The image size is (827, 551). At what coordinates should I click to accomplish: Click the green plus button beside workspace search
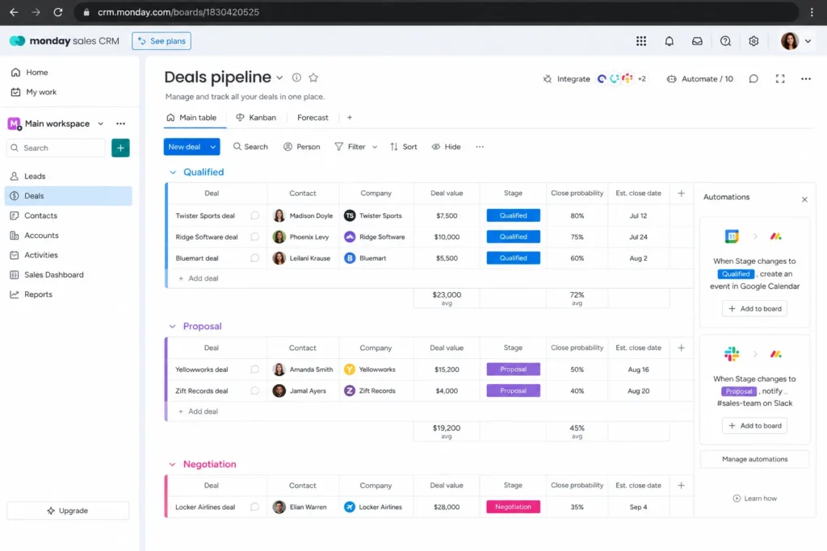pos(120,148)
